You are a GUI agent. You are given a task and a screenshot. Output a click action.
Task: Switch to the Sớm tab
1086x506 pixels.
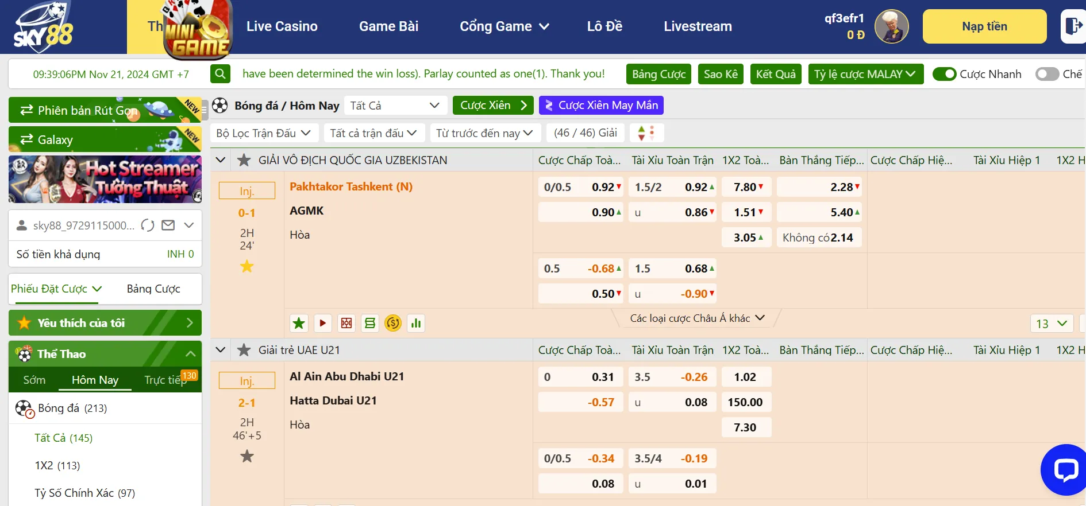pyautogui.click(x=34, y=380)
